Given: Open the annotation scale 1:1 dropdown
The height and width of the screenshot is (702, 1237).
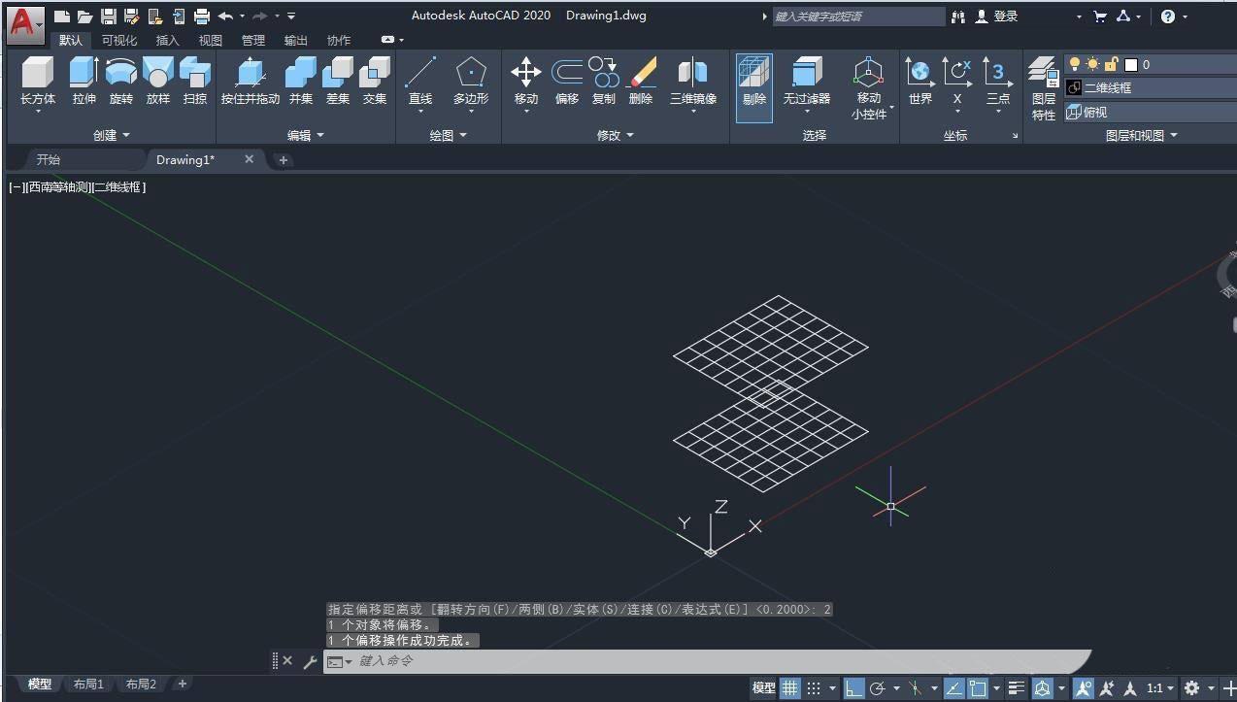Looking at the screenshot, I should click(1159, 688).
